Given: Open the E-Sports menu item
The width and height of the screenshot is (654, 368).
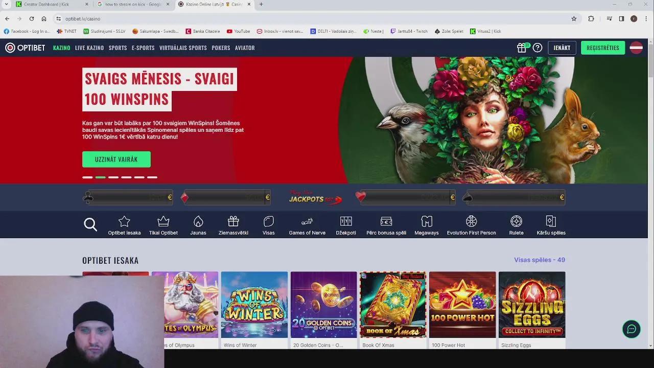Looking at the screenshot, I should tap(143, 48).
